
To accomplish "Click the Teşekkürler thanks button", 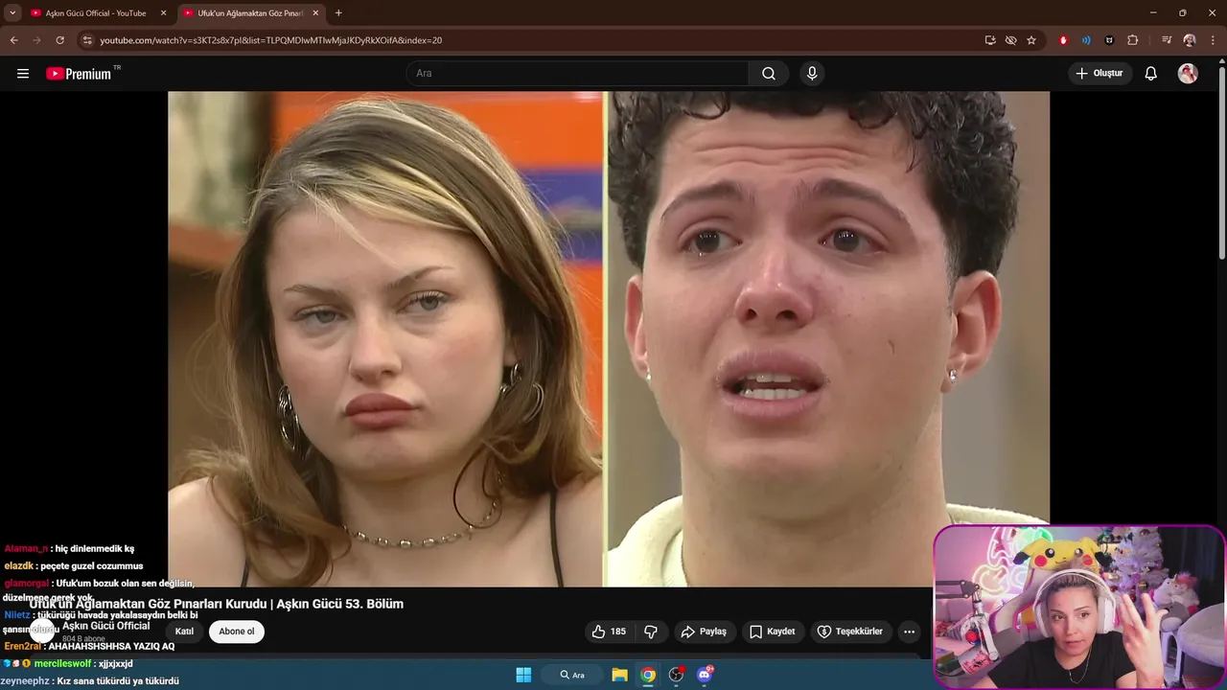I will (849, 632).
